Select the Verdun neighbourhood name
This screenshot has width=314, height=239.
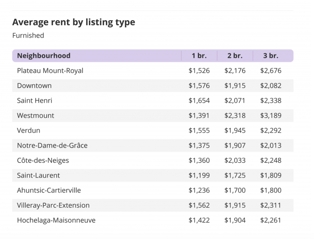point(29,130)
